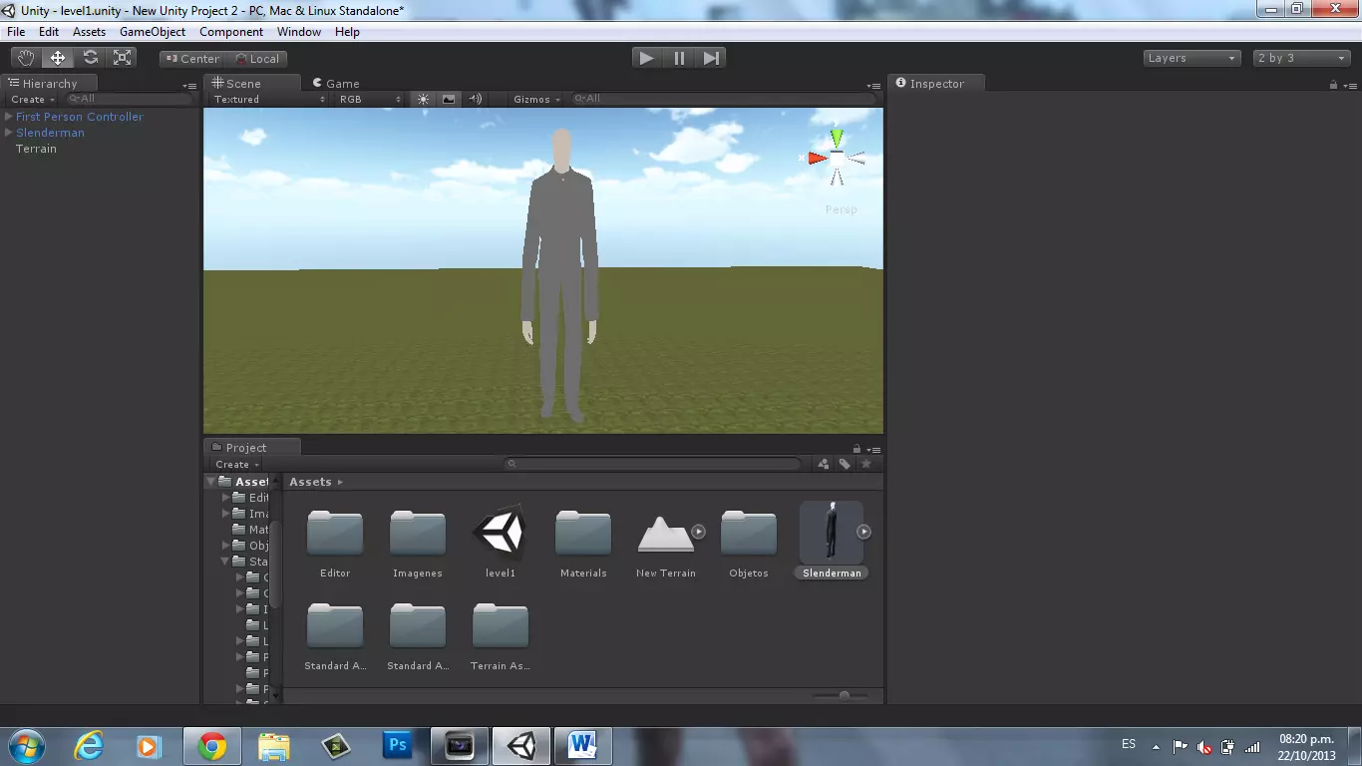This screenshot has width=1362, height=766.
Task: Click the green Y axis on the scene gizmo
Action: coord(837,136)
